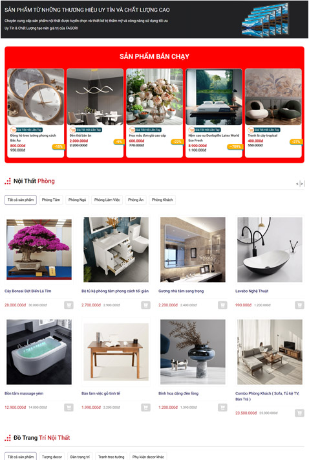Open Đèn thả bàn ăn best-seller card
The image size is (309, 460).
(95, 113)
